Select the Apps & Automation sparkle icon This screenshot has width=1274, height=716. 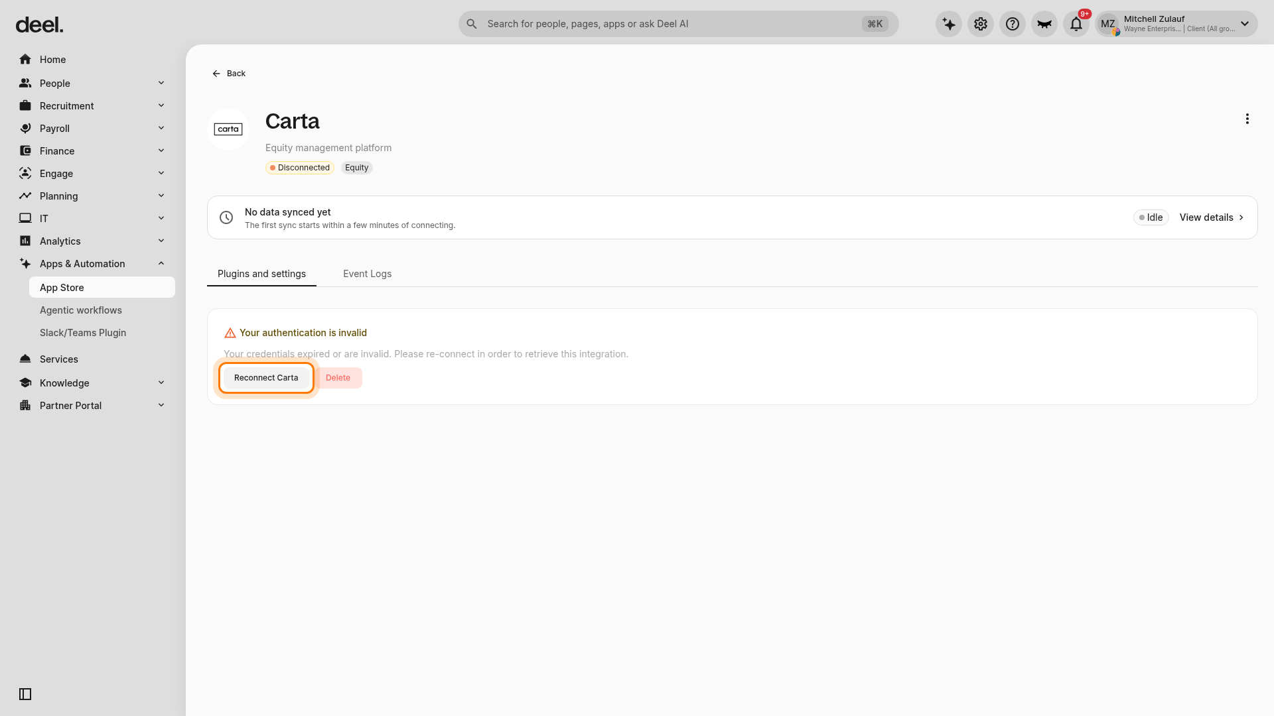click(x=25, y=264)
